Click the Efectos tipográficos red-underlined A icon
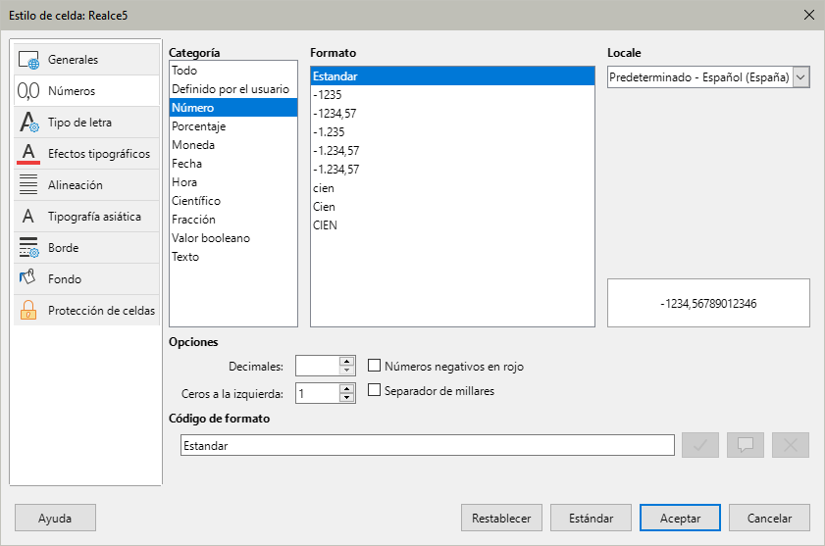Viewport: 825px width, 546px height. [x=29, y=154]
